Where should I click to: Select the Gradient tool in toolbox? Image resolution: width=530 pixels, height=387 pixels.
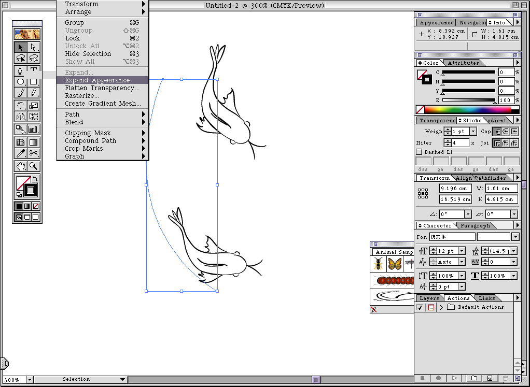(34, 142)
